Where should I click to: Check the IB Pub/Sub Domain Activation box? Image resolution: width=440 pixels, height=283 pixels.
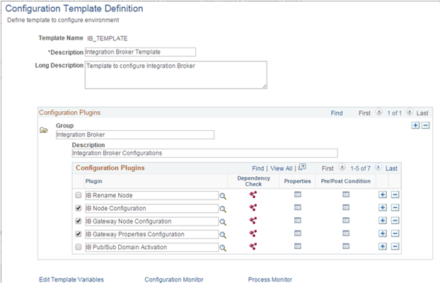pyautogui.click(x=79, y=247)
